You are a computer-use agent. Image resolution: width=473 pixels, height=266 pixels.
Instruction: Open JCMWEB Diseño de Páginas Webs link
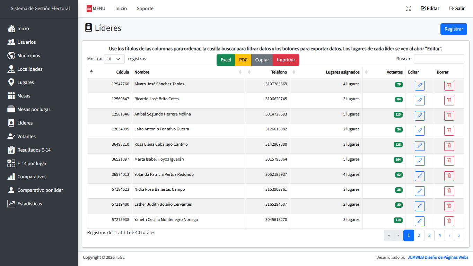point(438,257)
